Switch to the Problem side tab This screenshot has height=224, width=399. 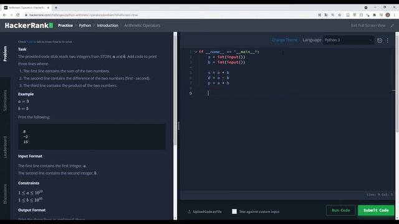click(x=5, y=54)
